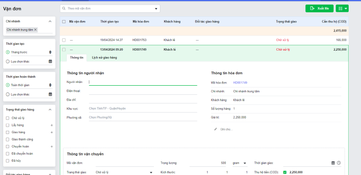Screen dimensions: 361x175
Task: Click the Cần thu hộ (COD) header
Action: tap(334, 21)
